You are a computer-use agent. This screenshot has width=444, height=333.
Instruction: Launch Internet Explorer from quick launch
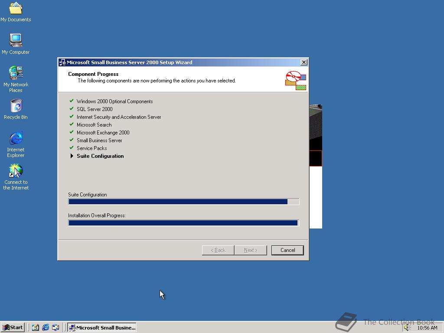[x=46, y=328]
